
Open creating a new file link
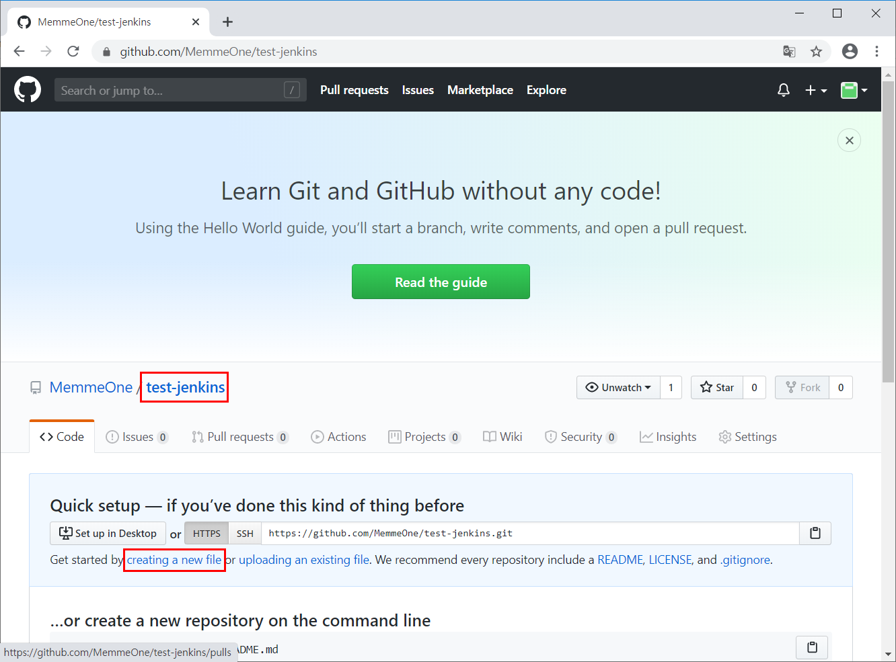[x=174, y=560]
